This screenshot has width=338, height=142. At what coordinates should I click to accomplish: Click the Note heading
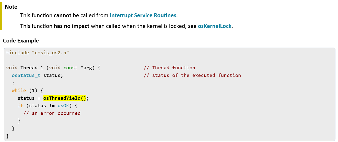pos(11,7)
